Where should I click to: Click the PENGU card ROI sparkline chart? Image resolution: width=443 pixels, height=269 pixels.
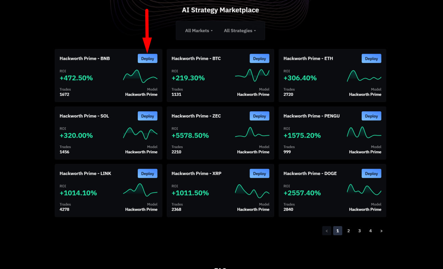coord(364,132)
